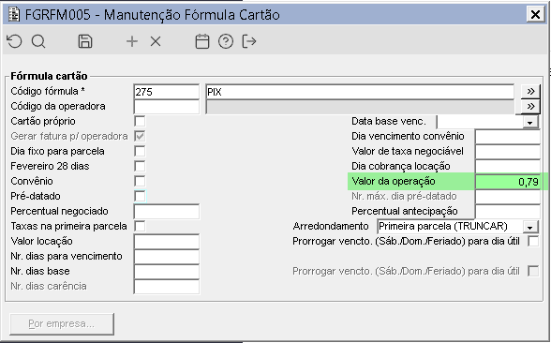Viewport: 551px width, 343px height.
Task: Click Nr. dias para vencimento field
Action: point(167,257)
